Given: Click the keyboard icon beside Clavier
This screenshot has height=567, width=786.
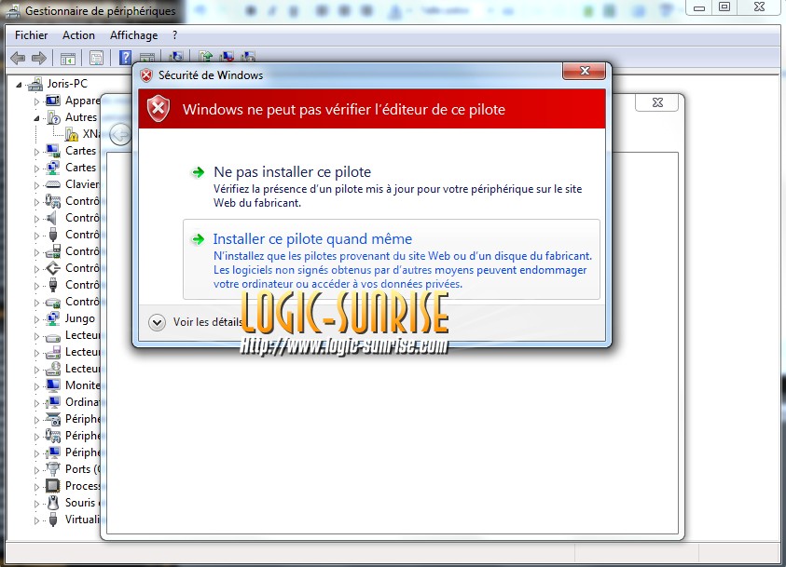Looking at the screenshot, I should (52, 184).
